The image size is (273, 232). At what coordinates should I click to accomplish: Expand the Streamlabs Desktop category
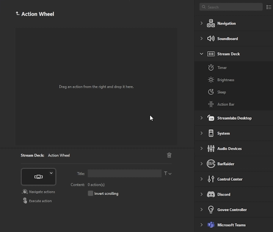pyautogui.click(x=201, y=118)
